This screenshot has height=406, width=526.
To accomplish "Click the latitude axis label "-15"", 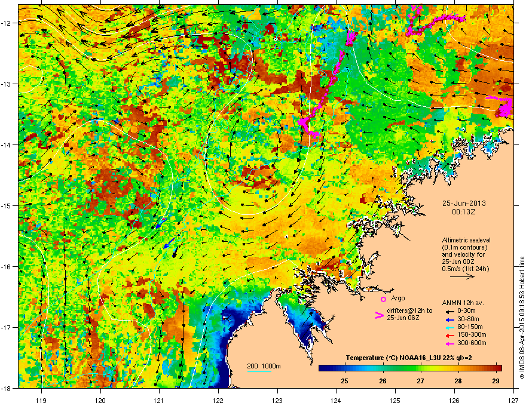I will 7,205.
